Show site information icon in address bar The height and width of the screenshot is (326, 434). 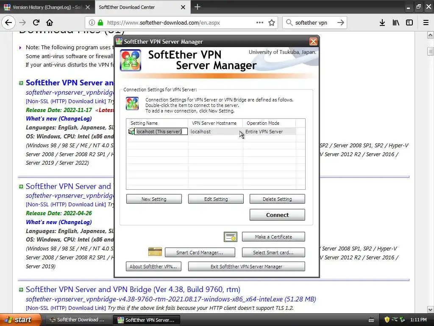point(92,22)
